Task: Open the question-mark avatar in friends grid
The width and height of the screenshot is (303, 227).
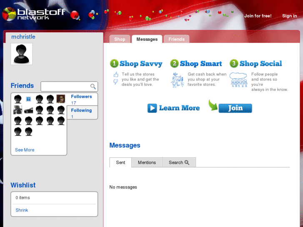Action: tap(28, 99)
